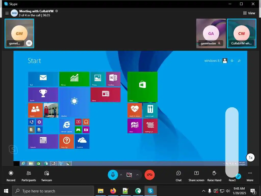Open the Maps tile on shared screen
This screenshot has height=196, width=261.
[135, 126]
